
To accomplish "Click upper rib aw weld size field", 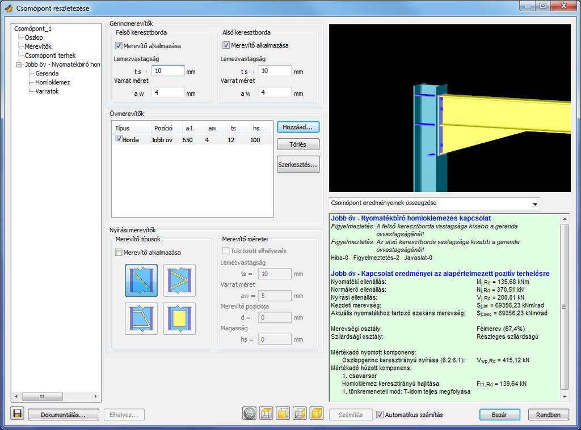I will click(x=168, y=92).
